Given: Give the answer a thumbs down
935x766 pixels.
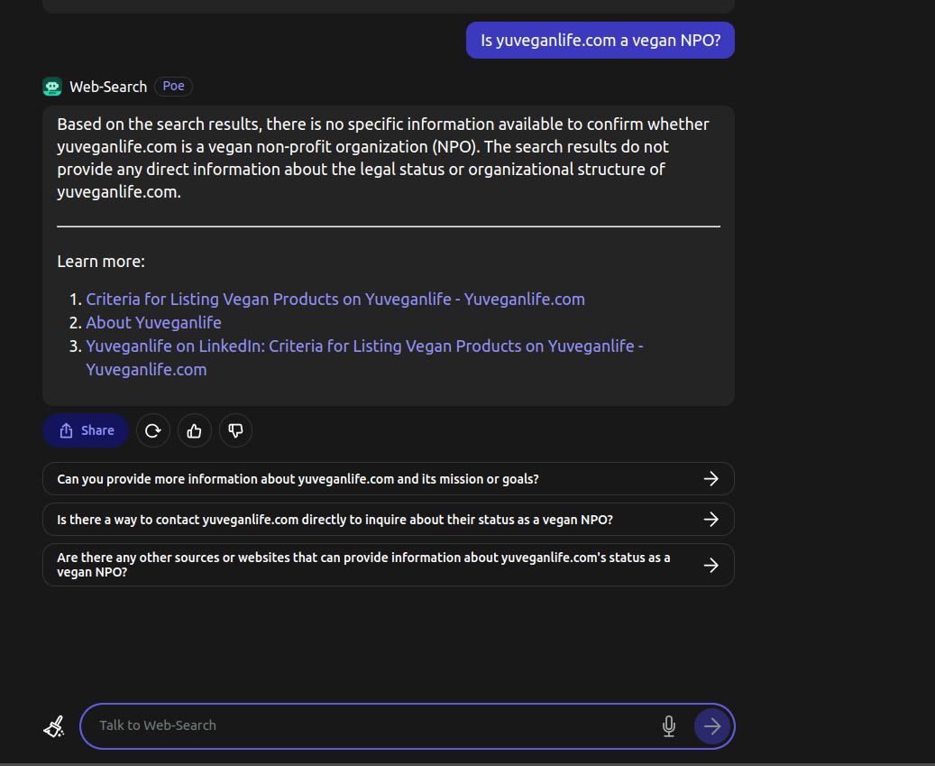Looking at the screenshot, I should (235, 430).
